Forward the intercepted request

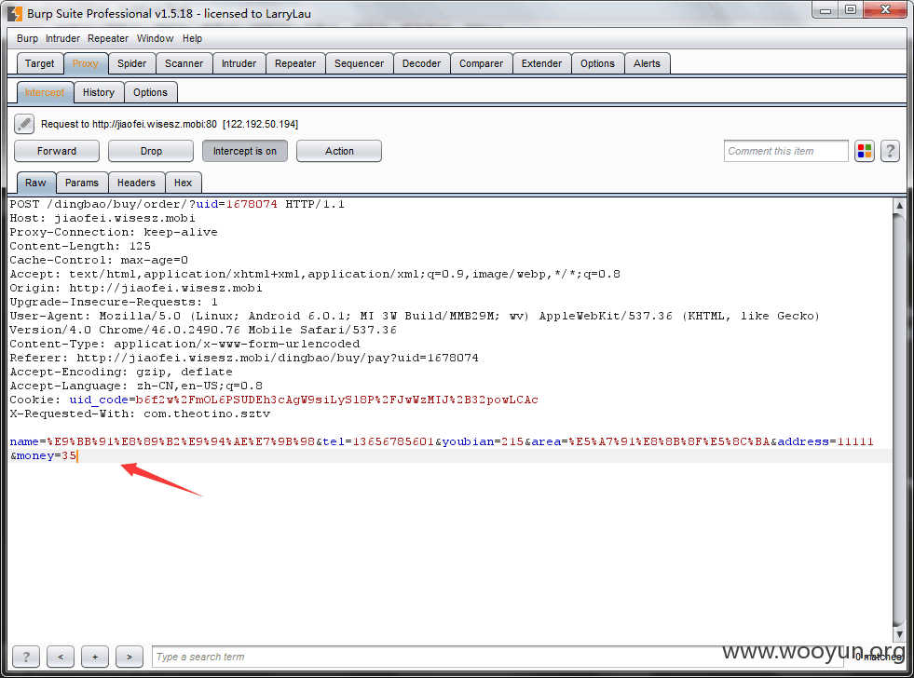(x=57, y=151)
